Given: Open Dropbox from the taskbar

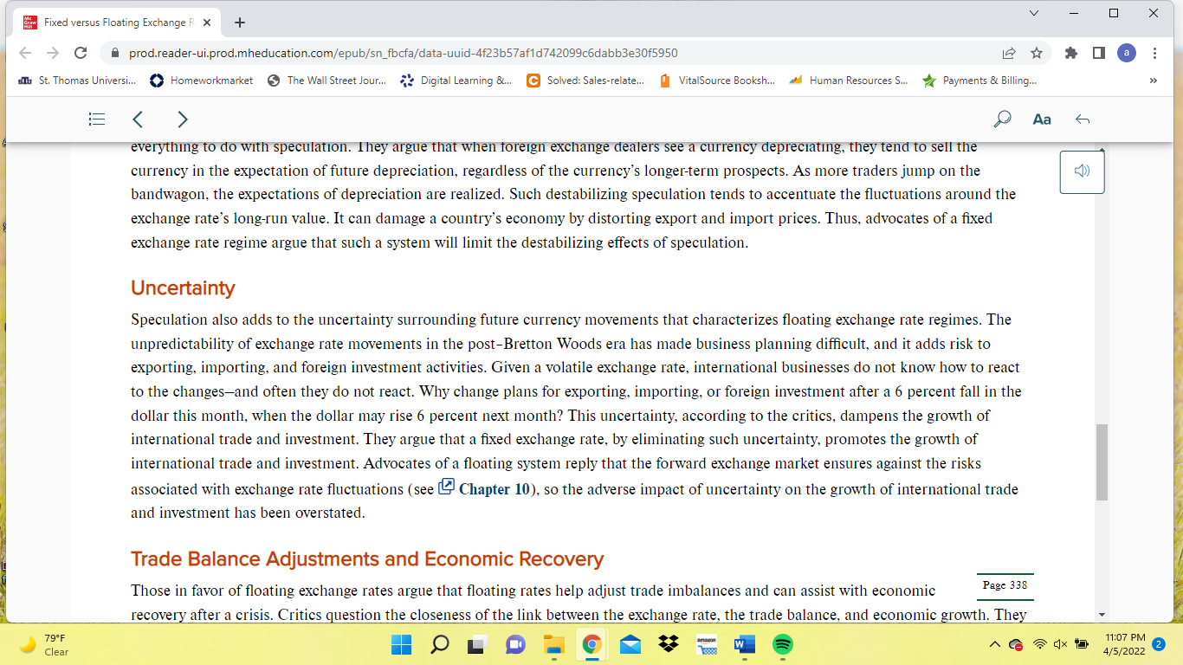Looking at the screenshot, I should coord(669,644).
